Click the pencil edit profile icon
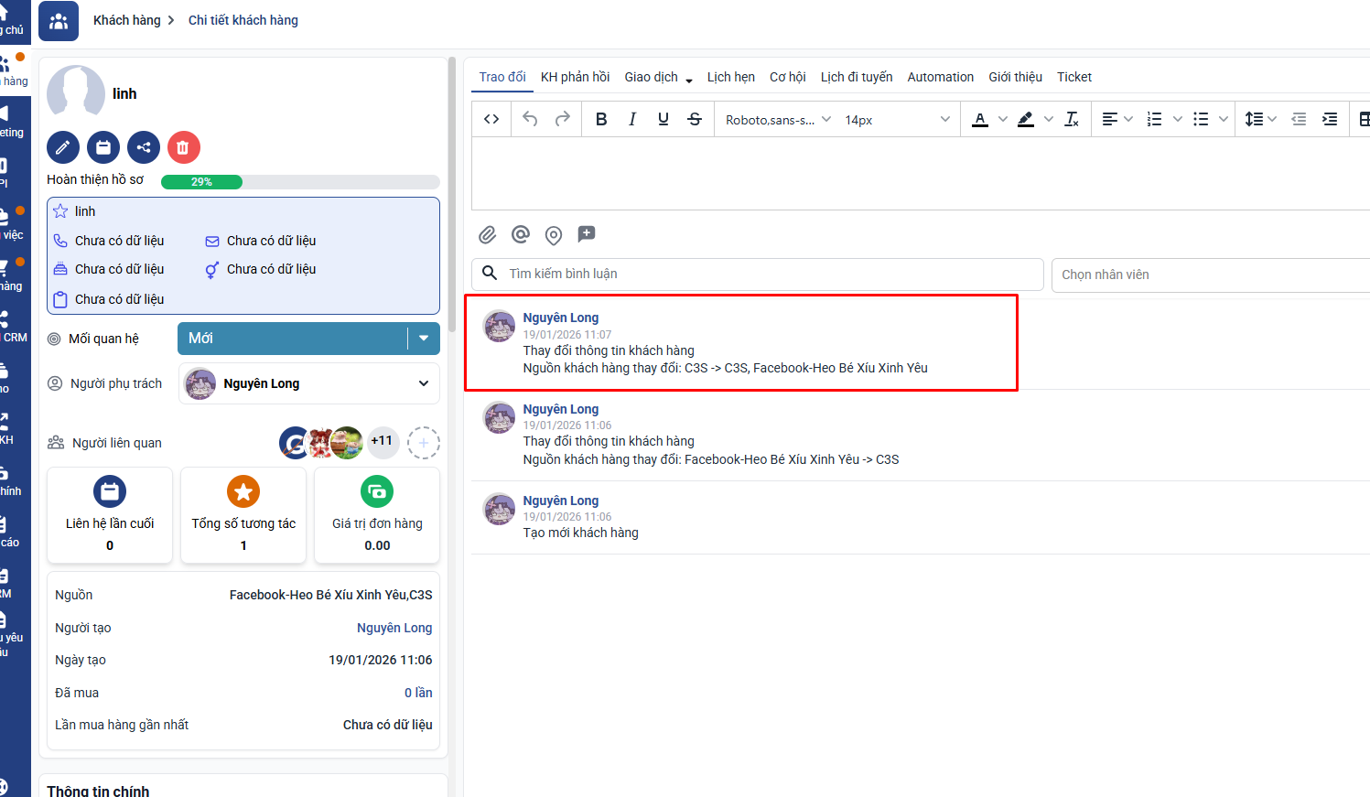 (x=63, y=147)
